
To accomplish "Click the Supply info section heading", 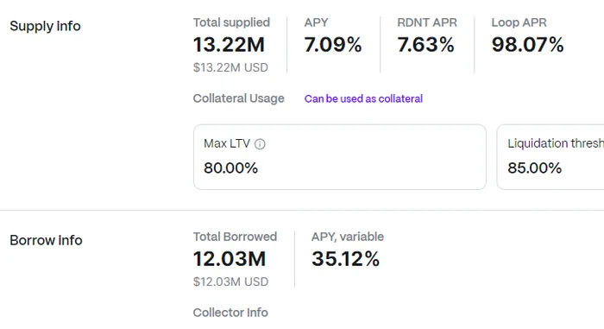I will click(45, 26).
